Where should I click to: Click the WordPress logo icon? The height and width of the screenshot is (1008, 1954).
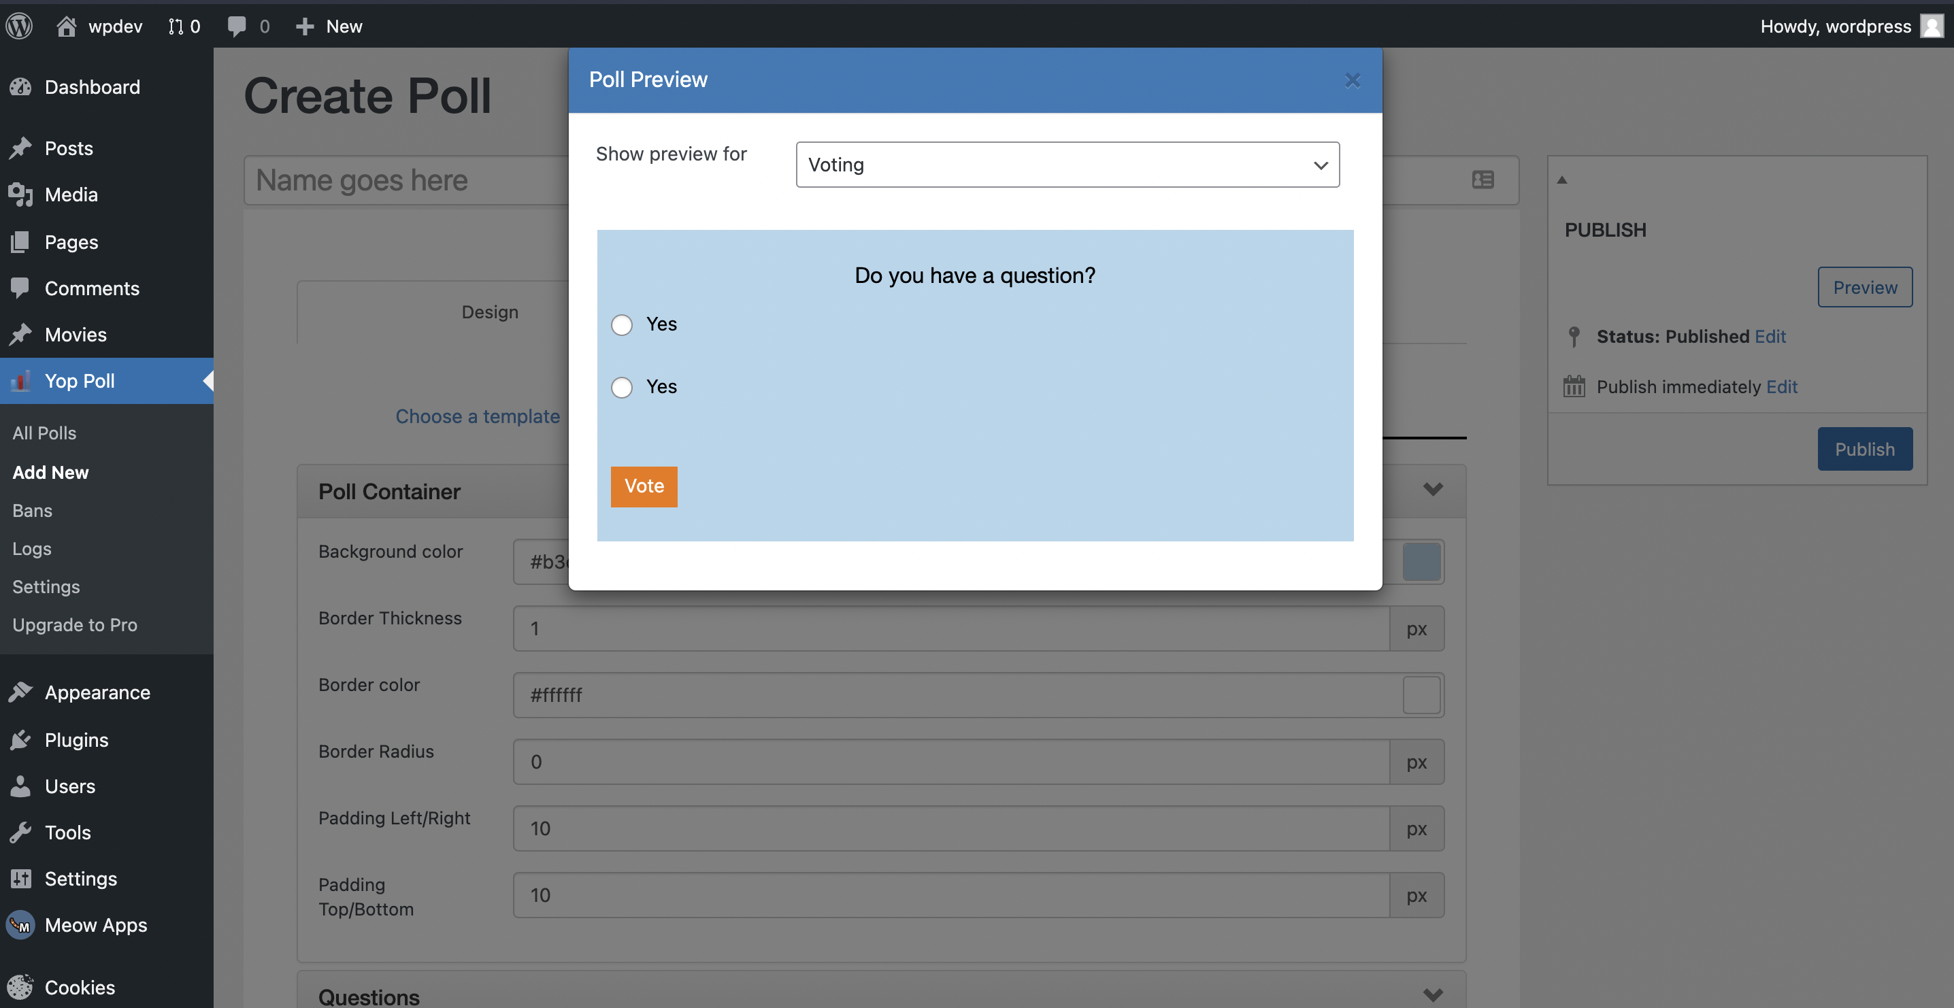(20, 26)
